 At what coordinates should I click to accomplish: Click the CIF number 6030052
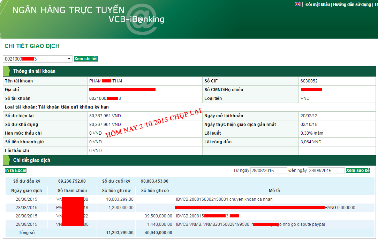coord(309,81)
